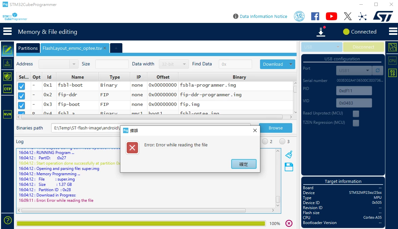Switch to the Partitions tab
The width and height of the screenshot is (398, 229).
28,48
